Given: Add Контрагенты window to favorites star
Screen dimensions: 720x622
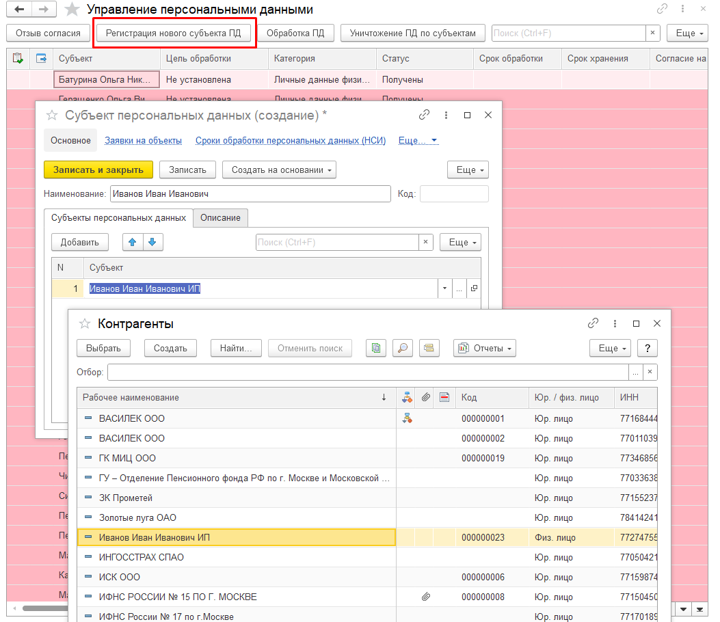Looking at the screenshot, I should click(x=85, y=323).
